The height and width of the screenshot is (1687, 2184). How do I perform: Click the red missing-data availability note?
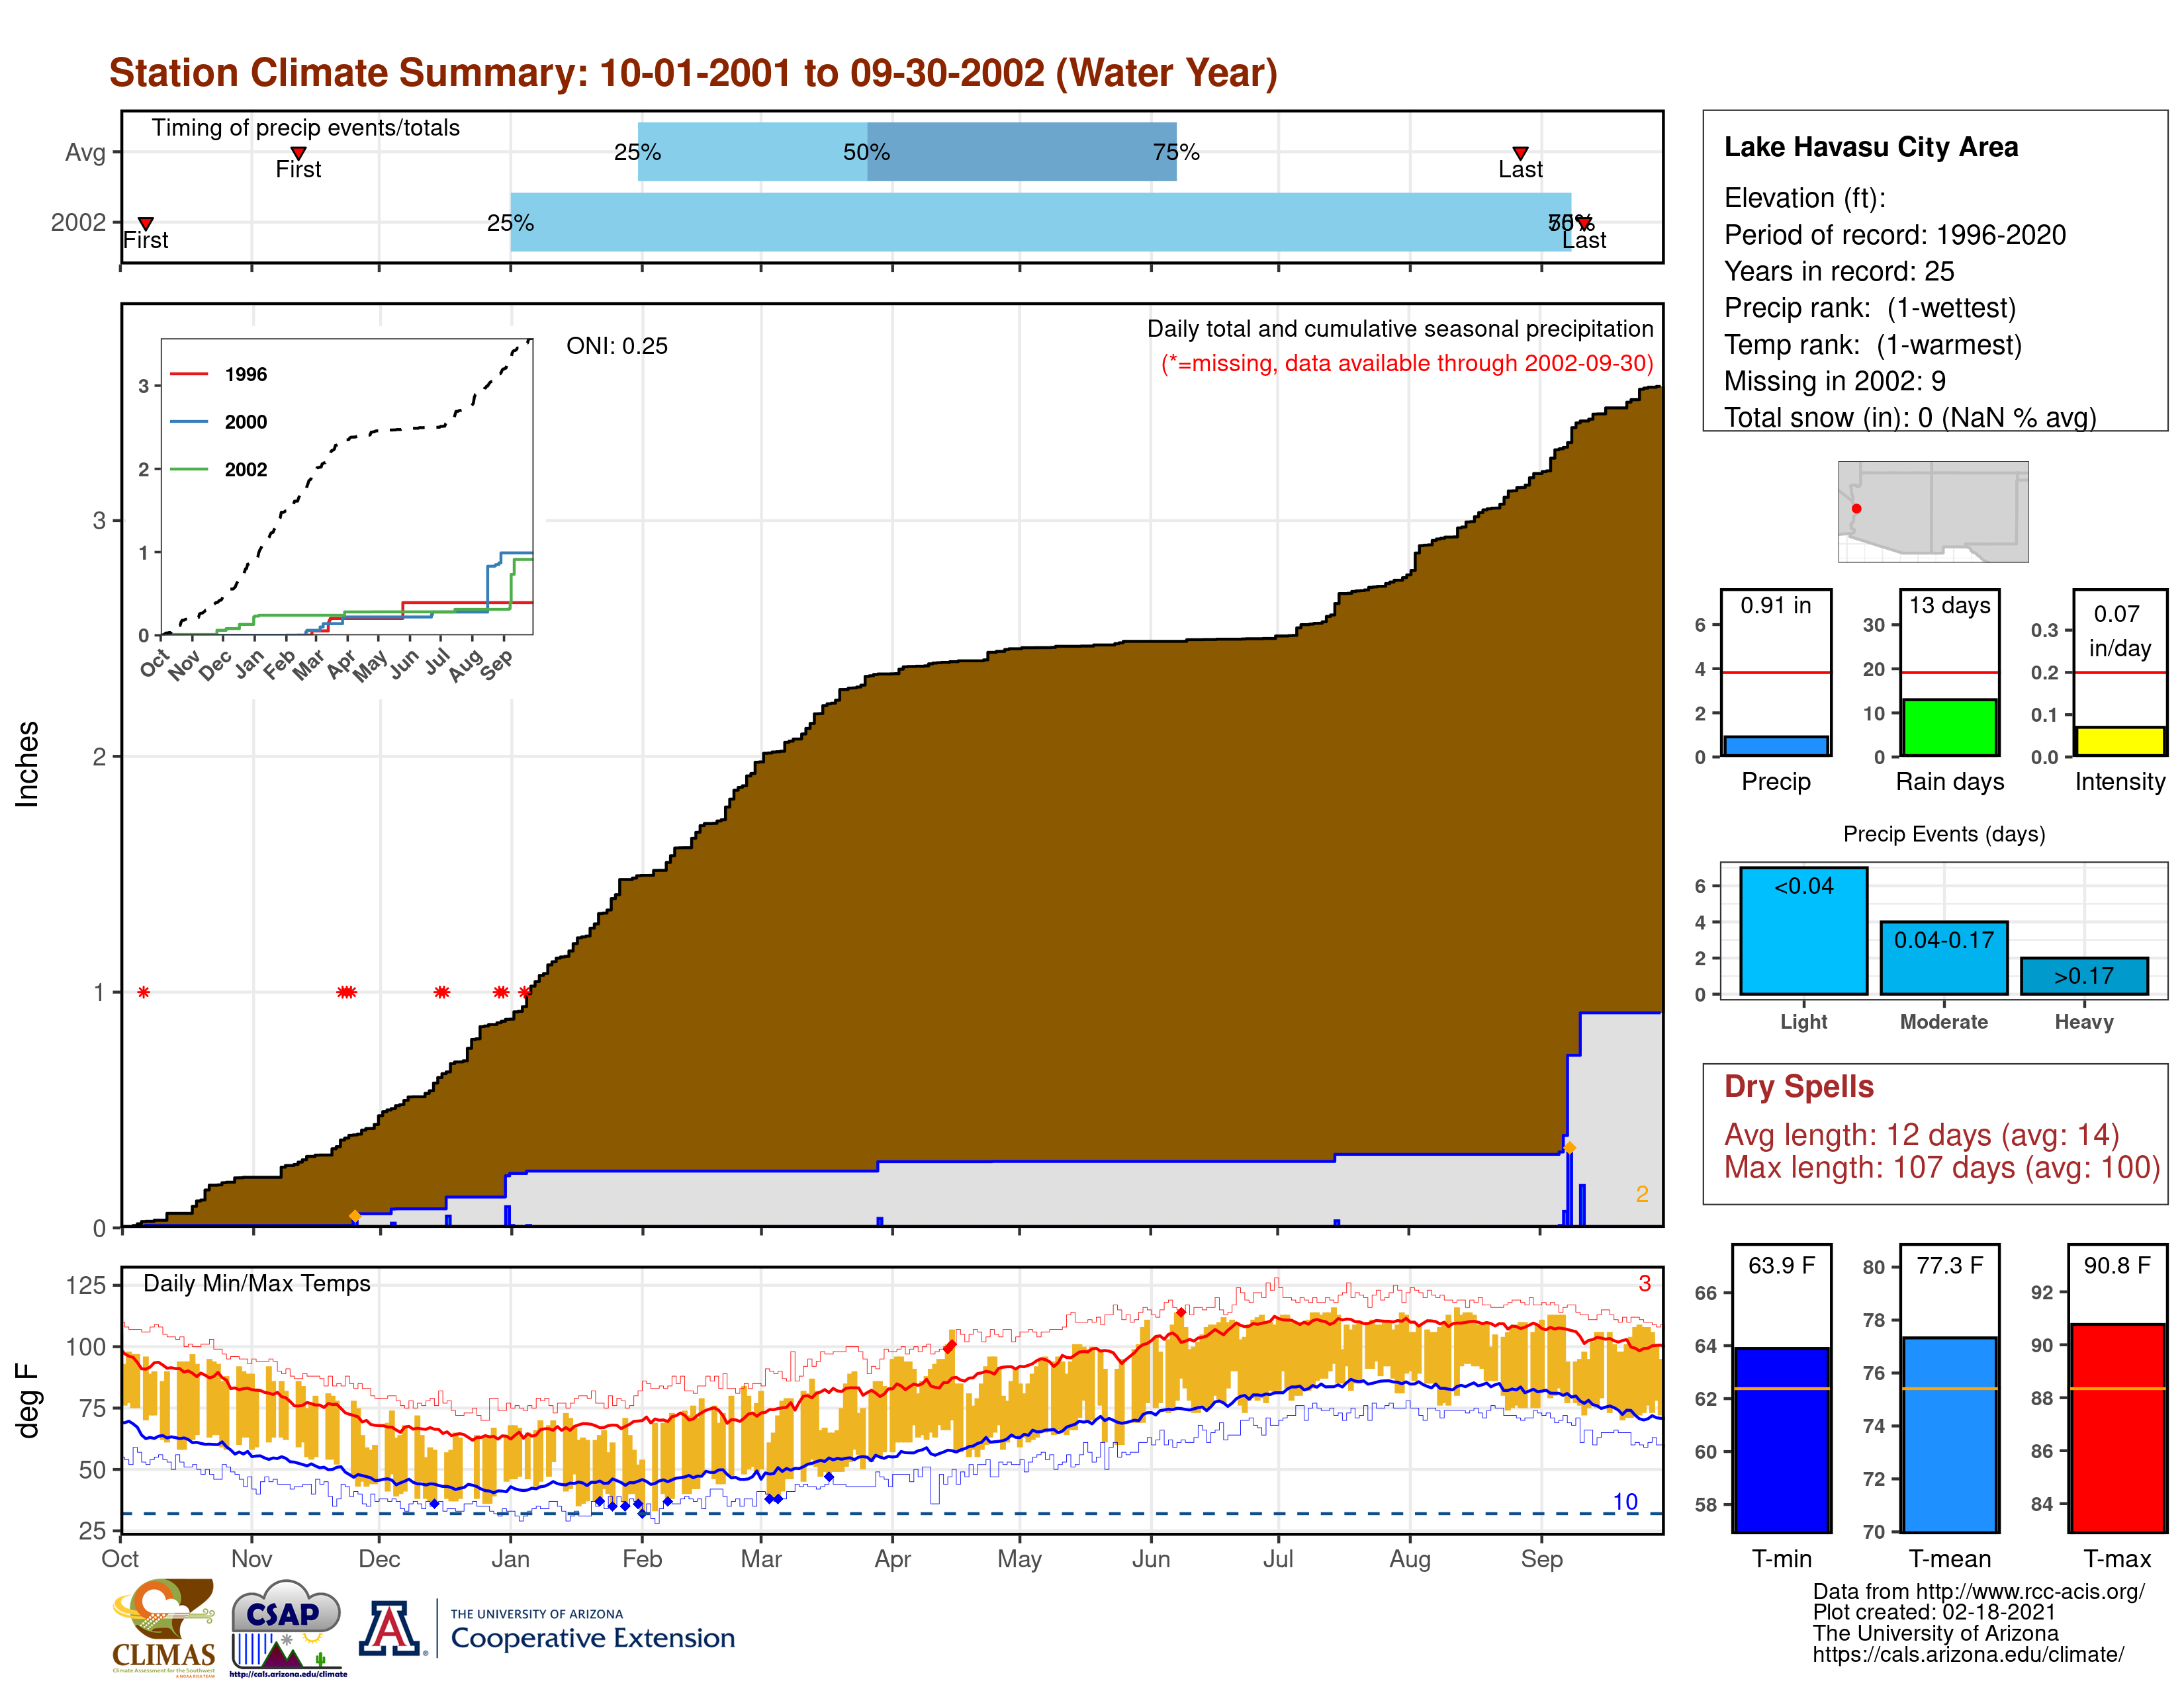point(1407,363)
